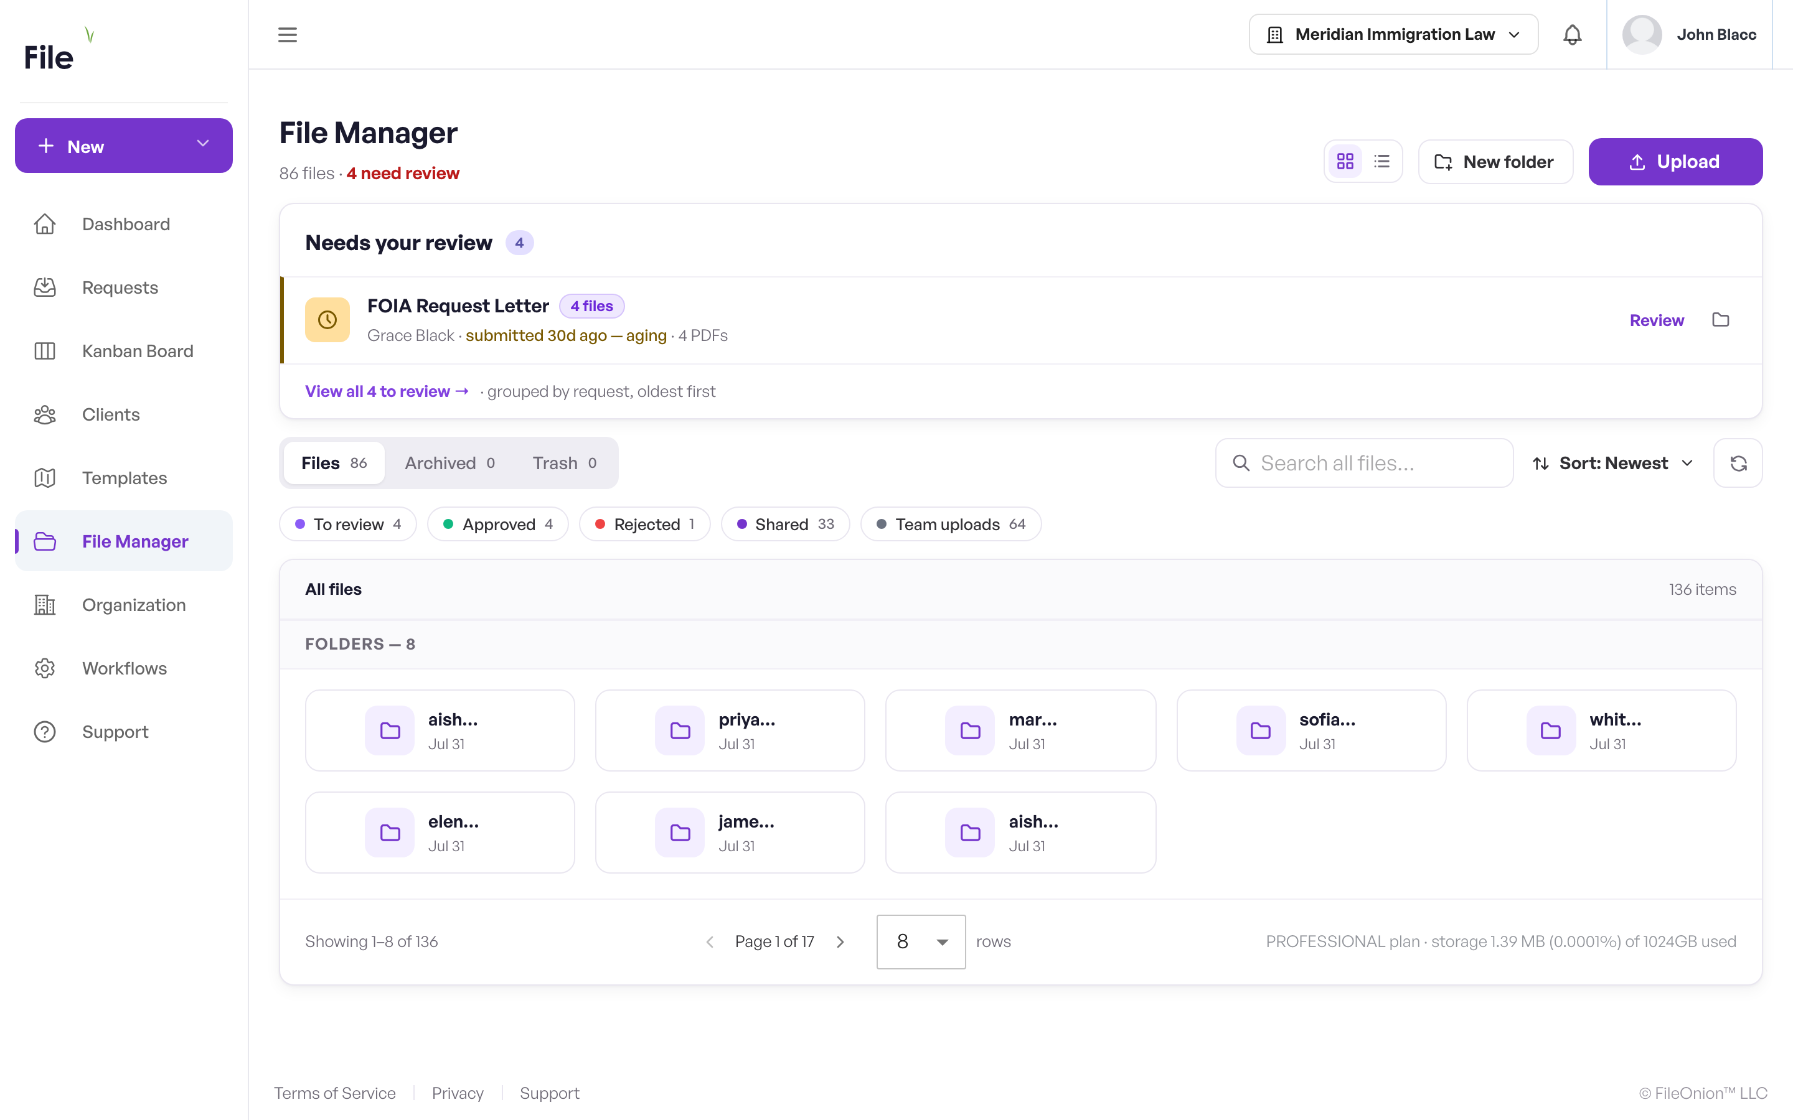Go to Workflows settings
Screen dimensions: 1793x1120
124,668
